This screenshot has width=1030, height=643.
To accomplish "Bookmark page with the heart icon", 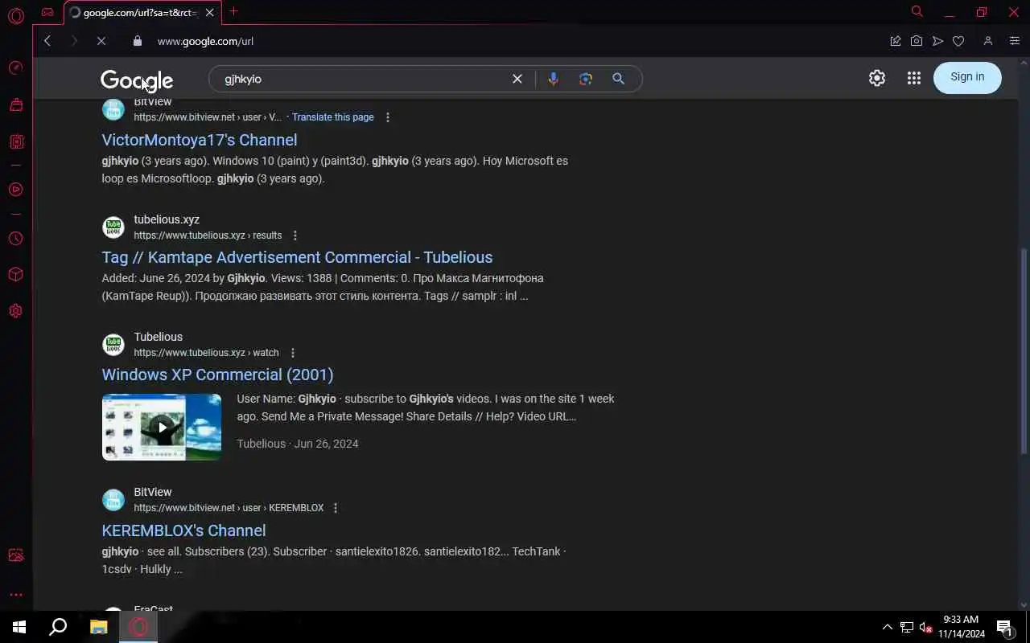I will (x=958, y=41).
